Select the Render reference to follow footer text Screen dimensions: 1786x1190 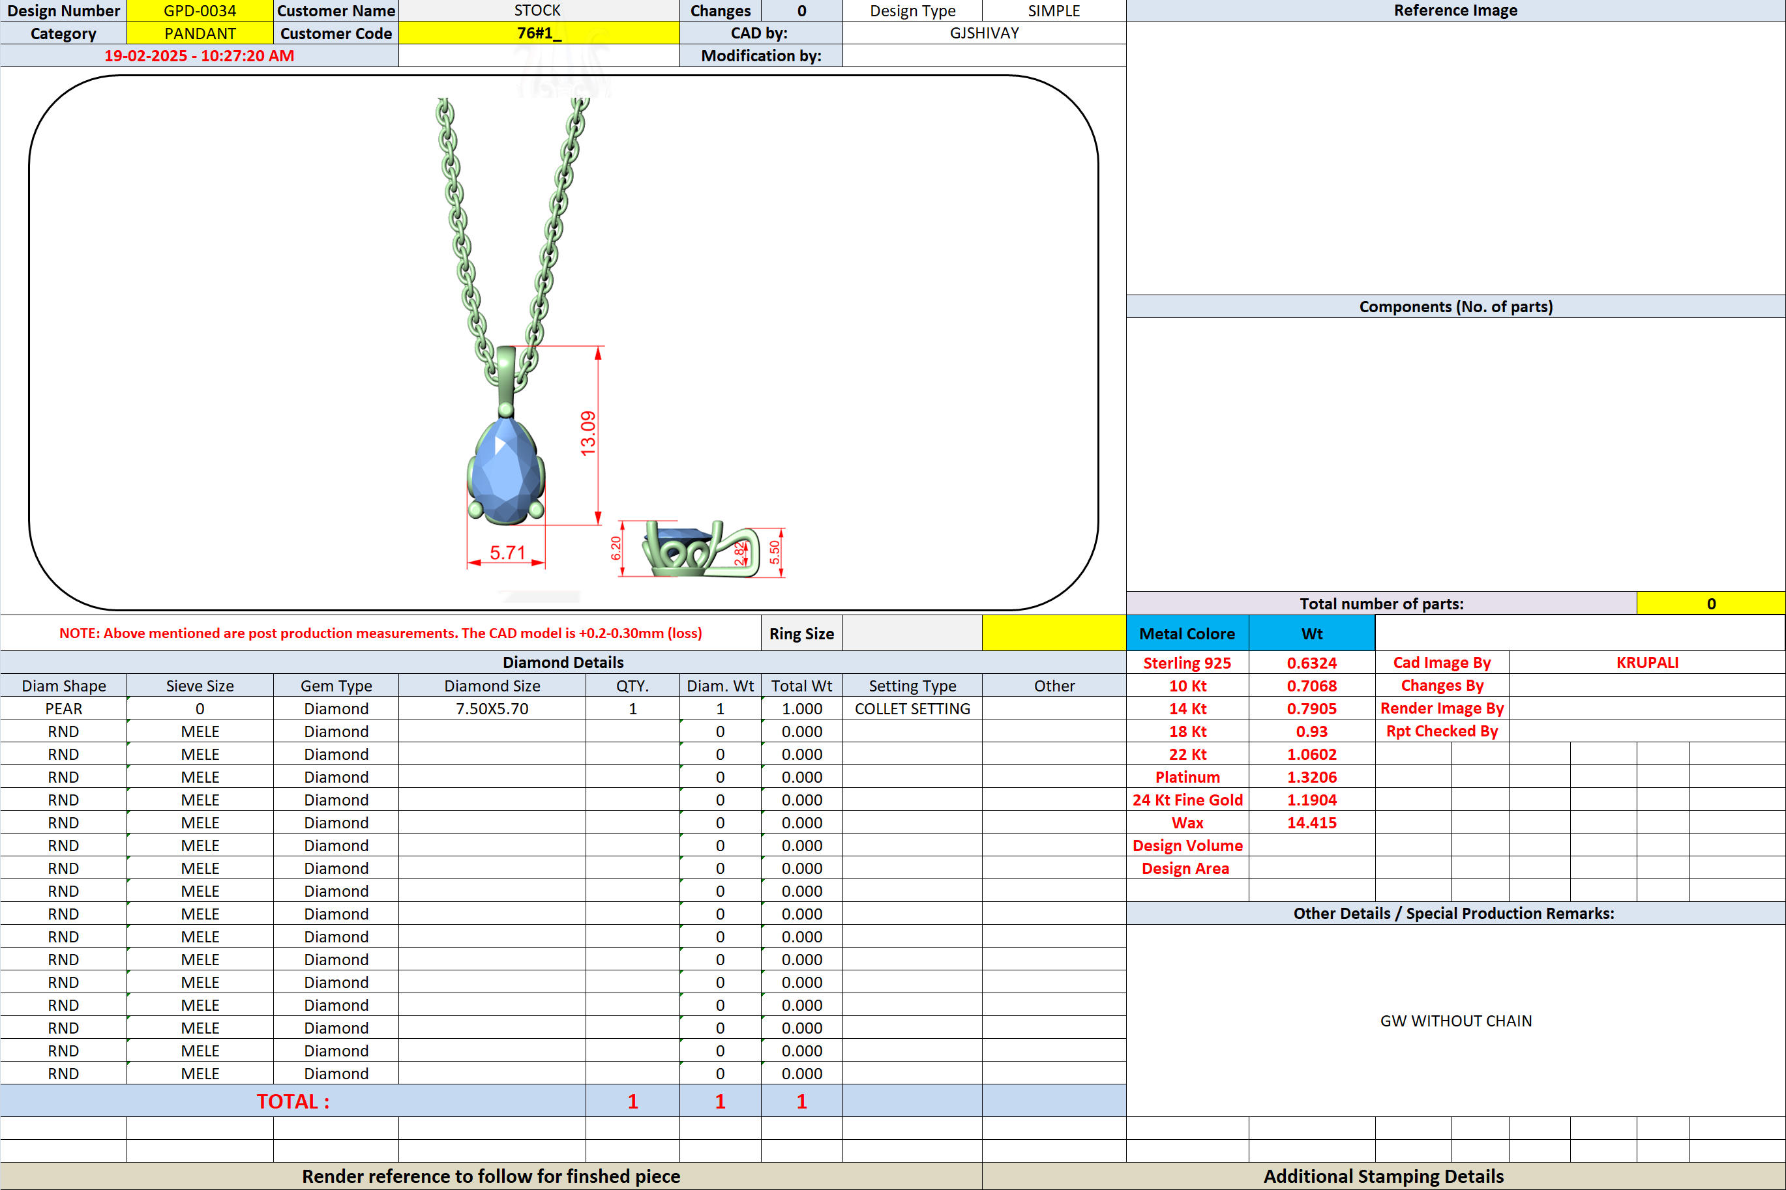pyautogui.click(x=490, y=1176)
